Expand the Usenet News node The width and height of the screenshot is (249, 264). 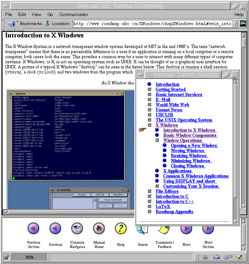point(149,109)
